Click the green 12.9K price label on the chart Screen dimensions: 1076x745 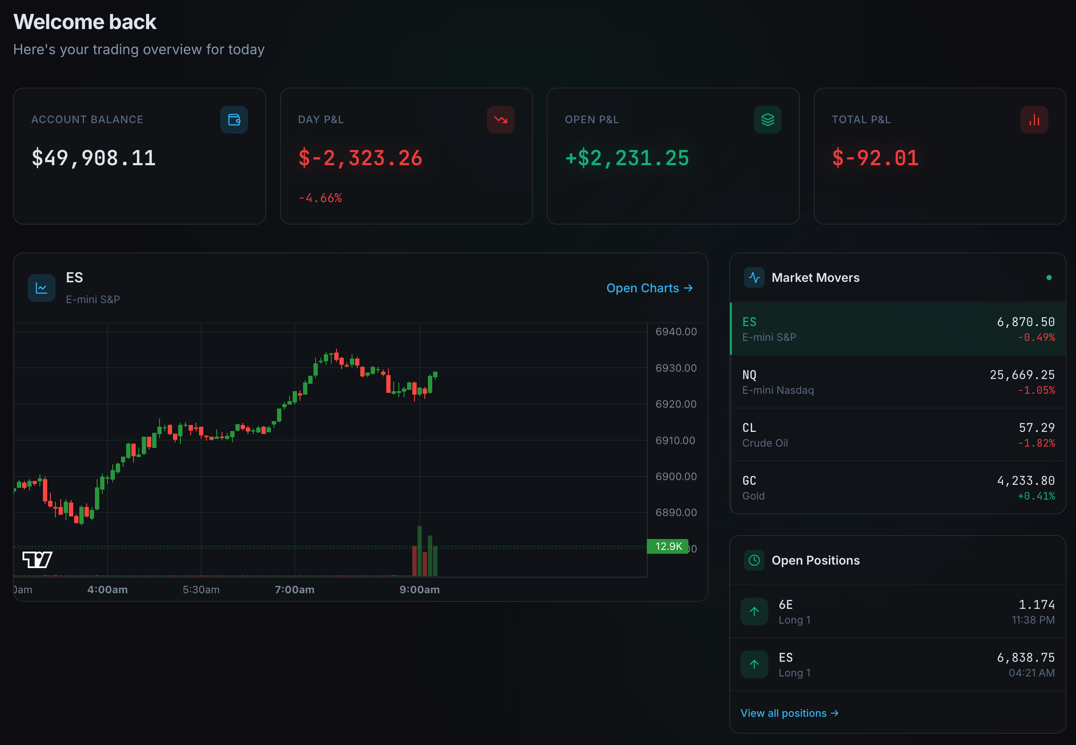668,546
